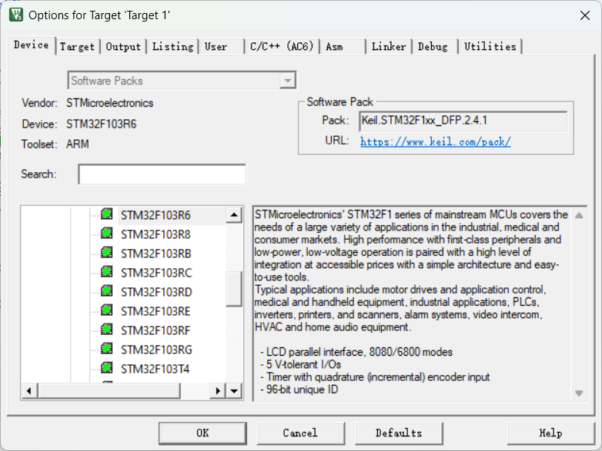Click the chip icon beside STM32F103RC
The width and height of the screenshot is (602, 451).
pos(106,272)
